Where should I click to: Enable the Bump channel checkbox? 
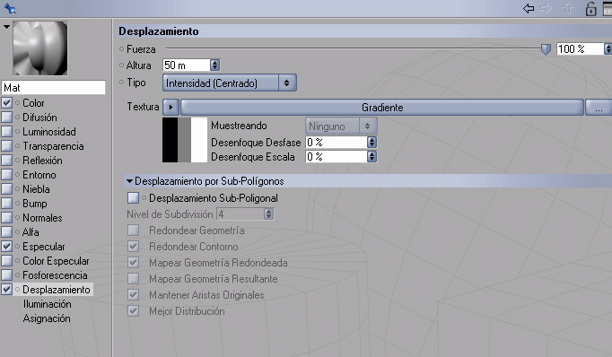[6, 204]
